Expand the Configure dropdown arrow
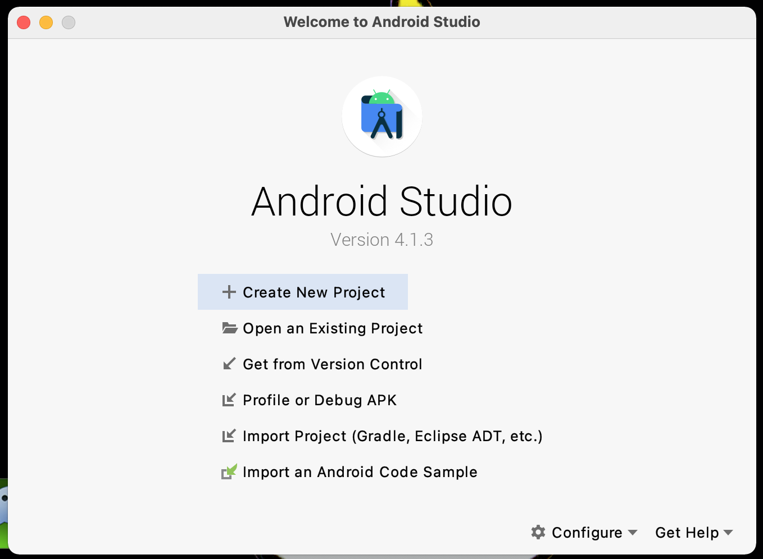 click(x=633, y=532)
